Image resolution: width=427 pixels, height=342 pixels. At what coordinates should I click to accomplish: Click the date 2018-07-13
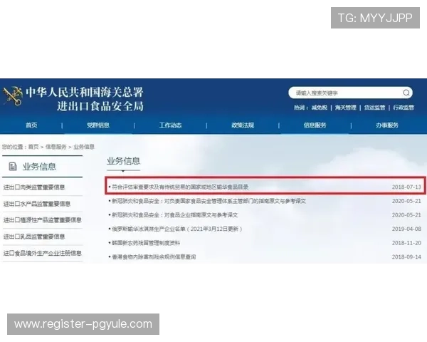pos(406,187)
